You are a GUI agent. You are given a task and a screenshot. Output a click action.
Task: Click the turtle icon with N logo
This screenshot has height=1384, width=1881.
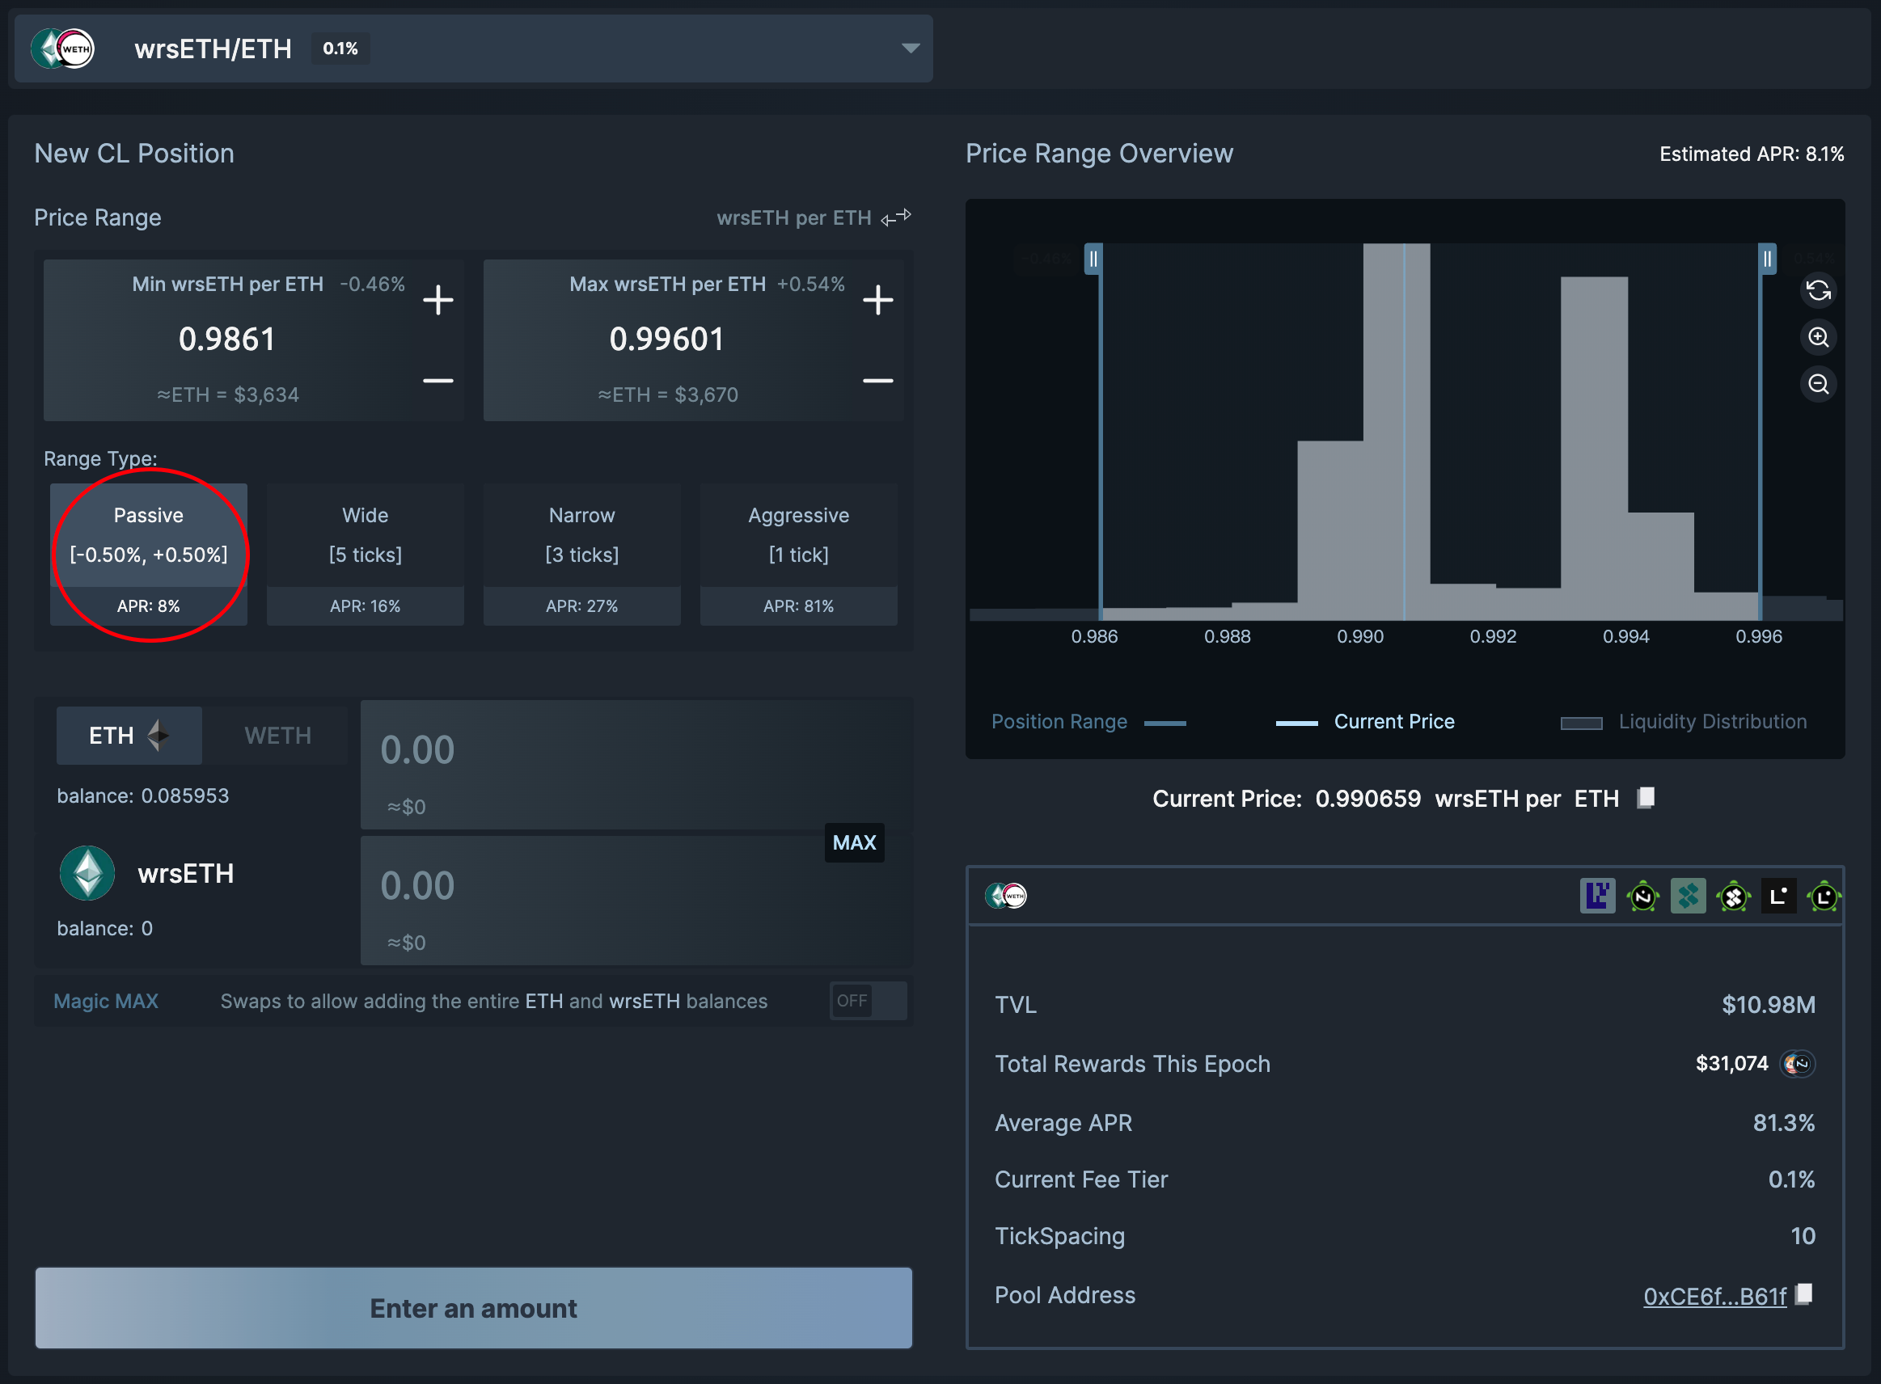1643,897
